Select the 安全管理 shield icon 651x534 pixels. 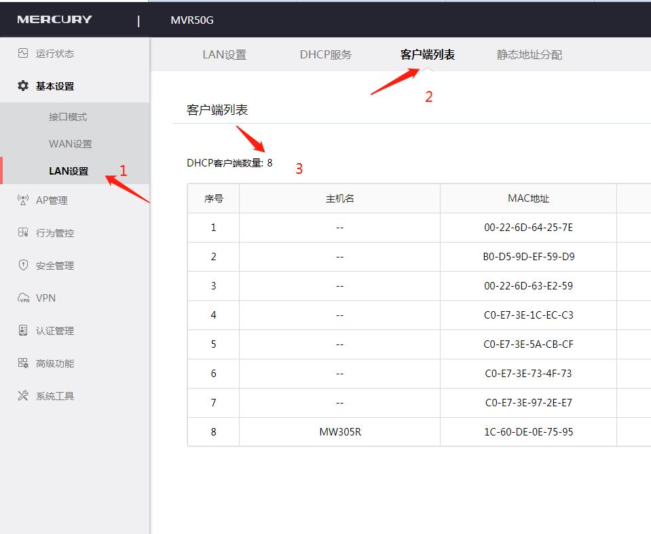[x=22, y=265]
